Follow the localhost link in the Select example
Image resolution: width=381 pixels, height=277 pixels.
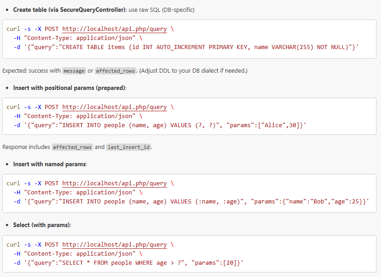114,245
